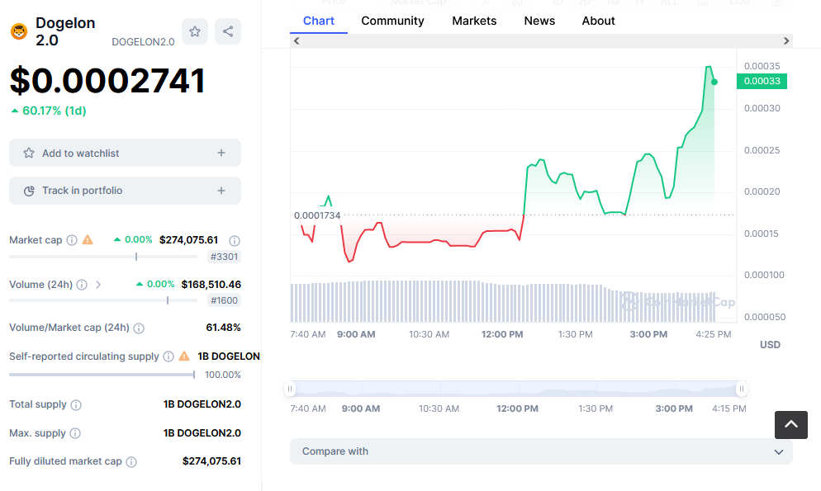Click the warning icon beside circulating supply

(x=184, y=356)
